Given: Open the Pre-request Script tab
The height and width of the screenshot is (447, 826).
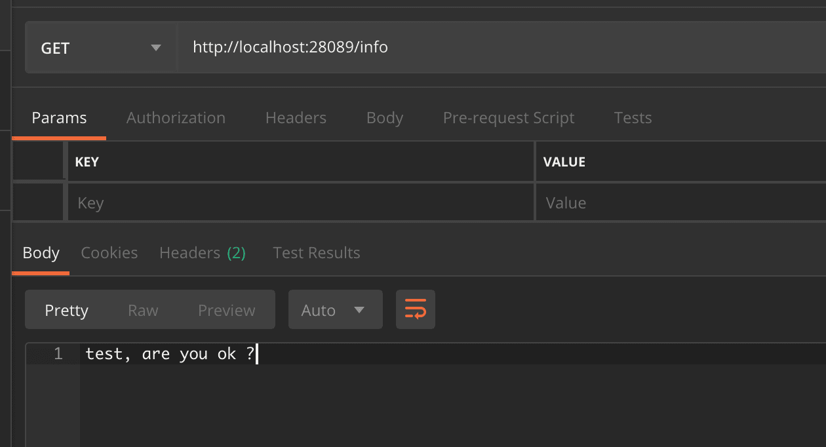Looking at the screenshot, I should (x=509, y=118).
